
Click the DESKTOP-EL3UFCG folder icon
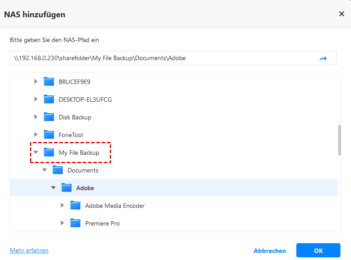[49, 99]
